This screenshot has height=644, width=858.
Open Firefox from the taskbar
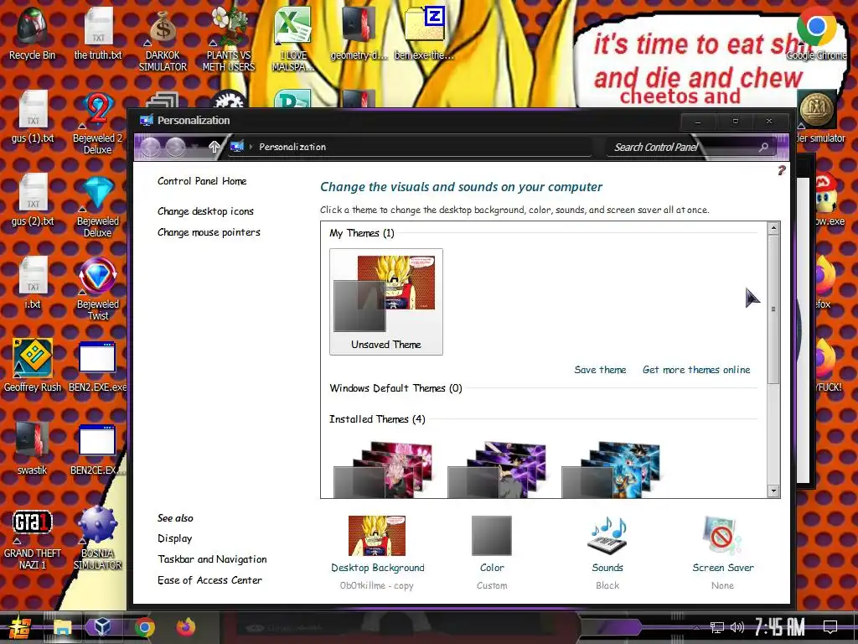click(186, 627)
